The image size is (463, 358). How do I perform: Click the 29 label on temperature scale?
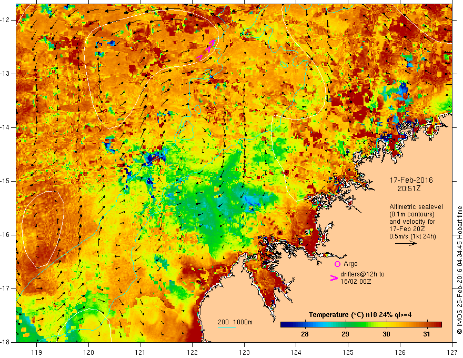345,334
